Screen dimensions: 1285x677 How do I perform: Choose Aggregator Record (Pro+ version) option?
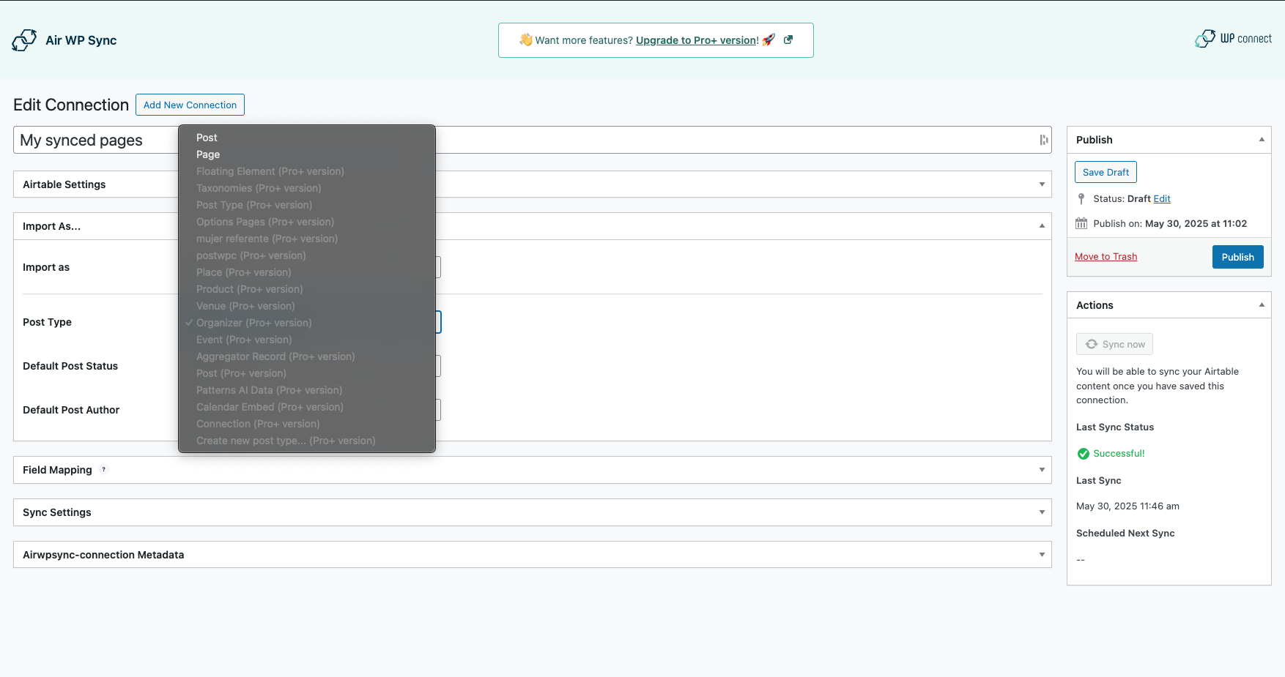point(307,356)
